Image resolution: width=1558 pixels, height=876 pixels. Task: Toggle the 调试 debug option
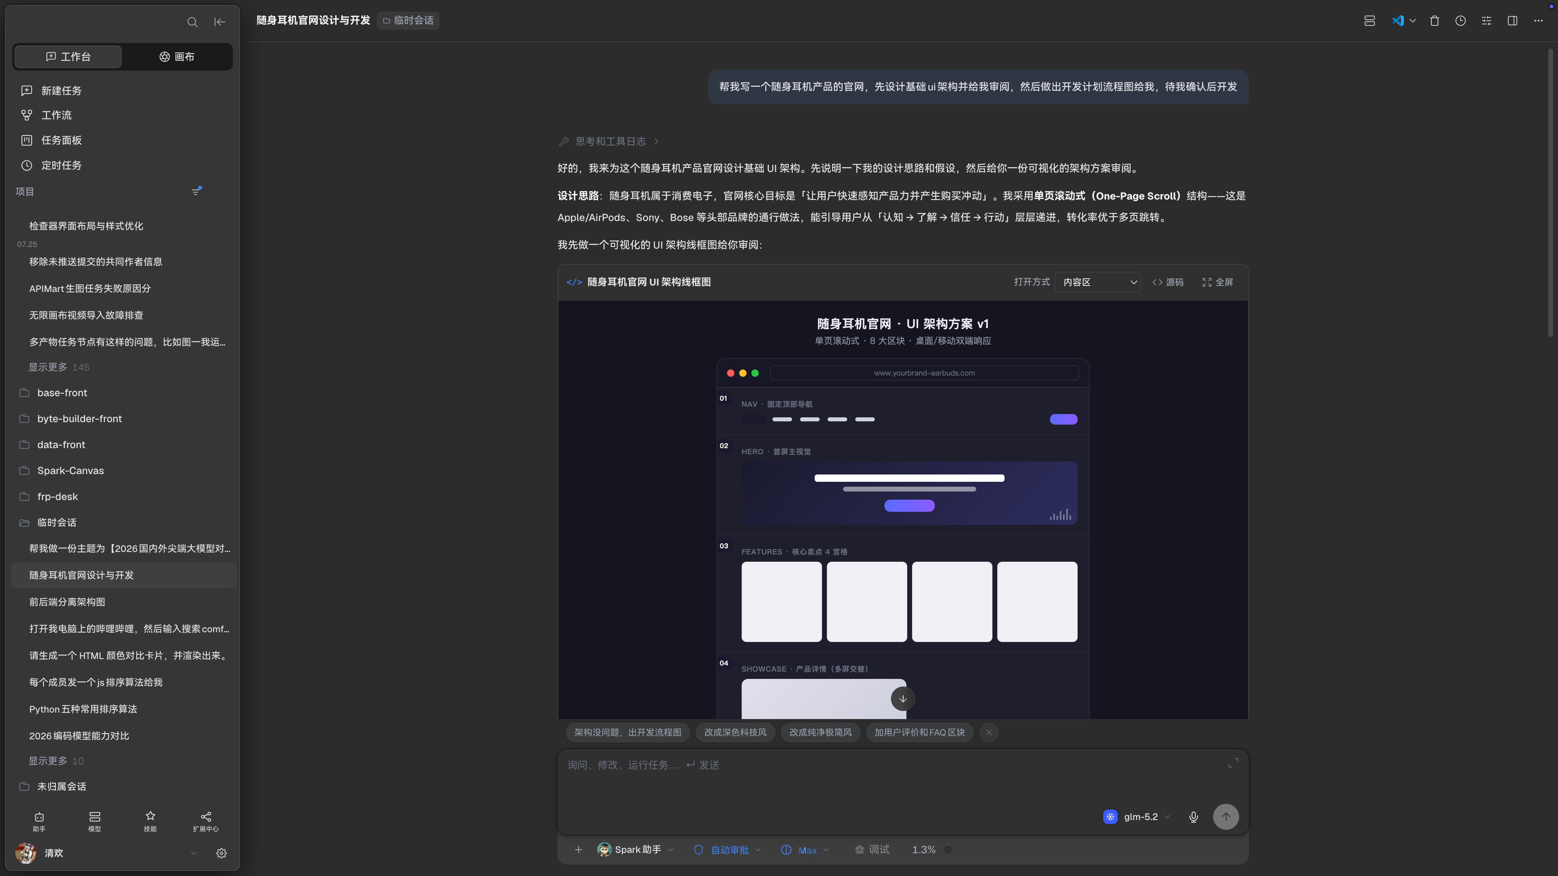[x=872, y=849]
